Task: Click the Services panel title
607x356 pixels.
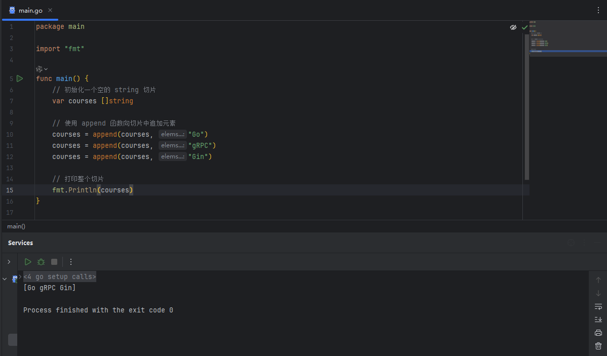Action: click(x=20, y=243)
